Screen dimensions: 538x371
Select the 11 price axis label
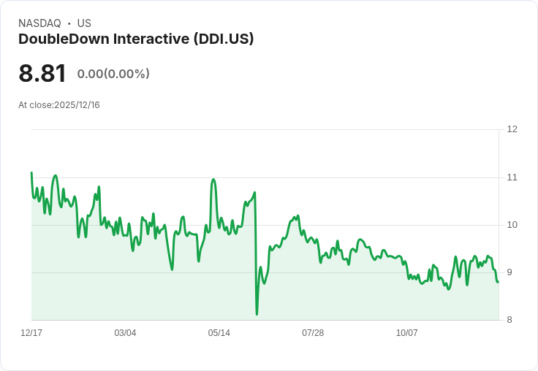pyautogui.click(x=512, y=177)
